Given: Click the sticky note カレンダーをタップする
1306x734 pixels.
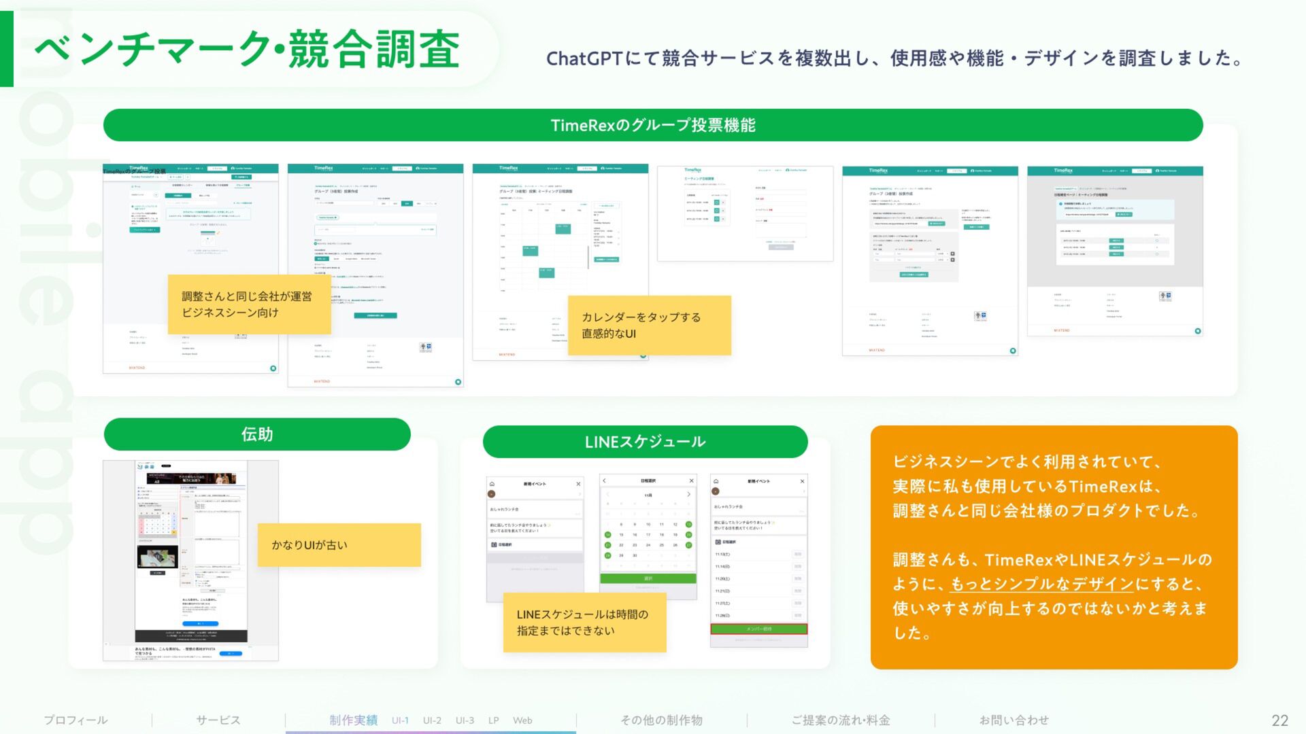Looking at the screenshot, I should tap(650, 326).
